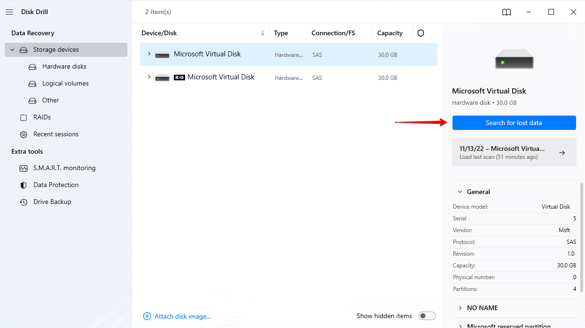Open Drive Backup tool
This screenshot has height=328, width=585.
52,202
